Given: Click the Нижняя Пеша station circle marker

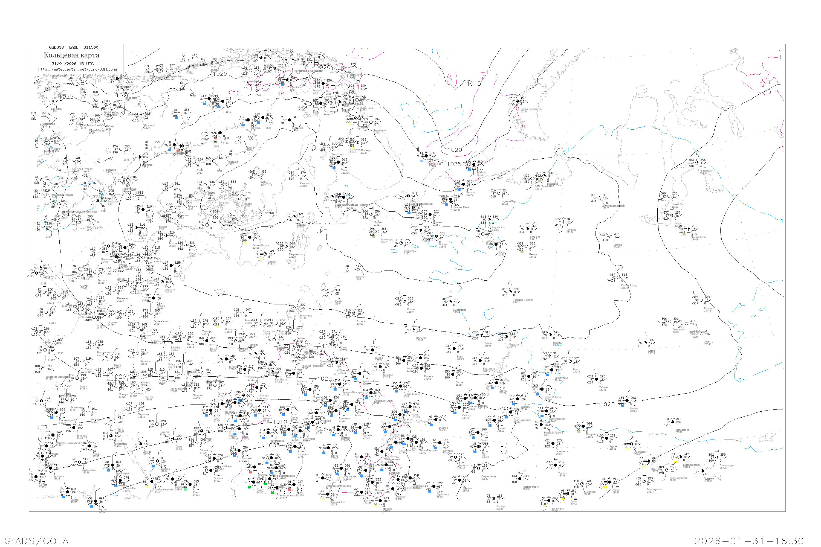Looking at the screenshot, I should [x=450, y=199].
